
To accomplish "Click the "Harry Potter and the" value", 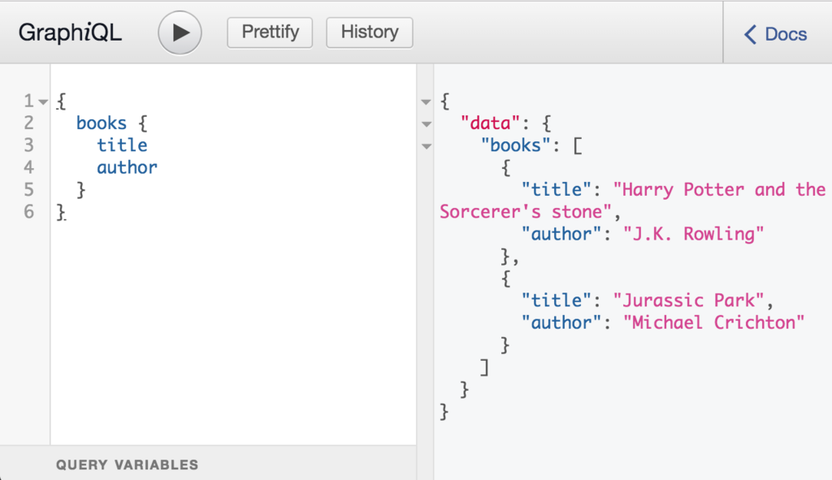I will (x=720, y=189).
